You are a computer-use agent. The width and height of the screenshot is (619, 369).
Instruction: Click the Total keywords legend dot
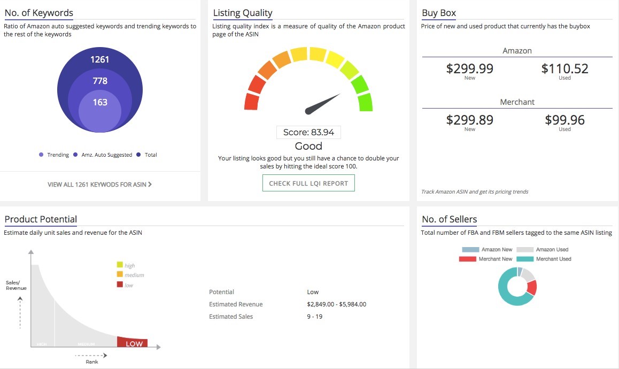point(139,155)
